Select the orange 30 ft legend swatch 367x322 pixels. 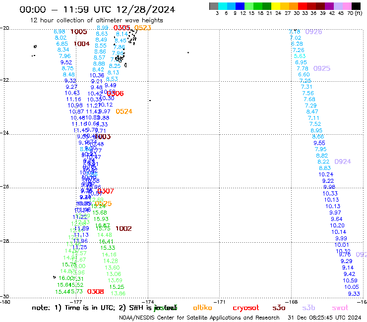pyautogui.click(x=294, y=6)
